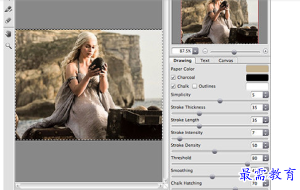The width and height of the screenshot is (300, 190).
Task: Select the eraser tool
Action: click(x=8, y=20)
